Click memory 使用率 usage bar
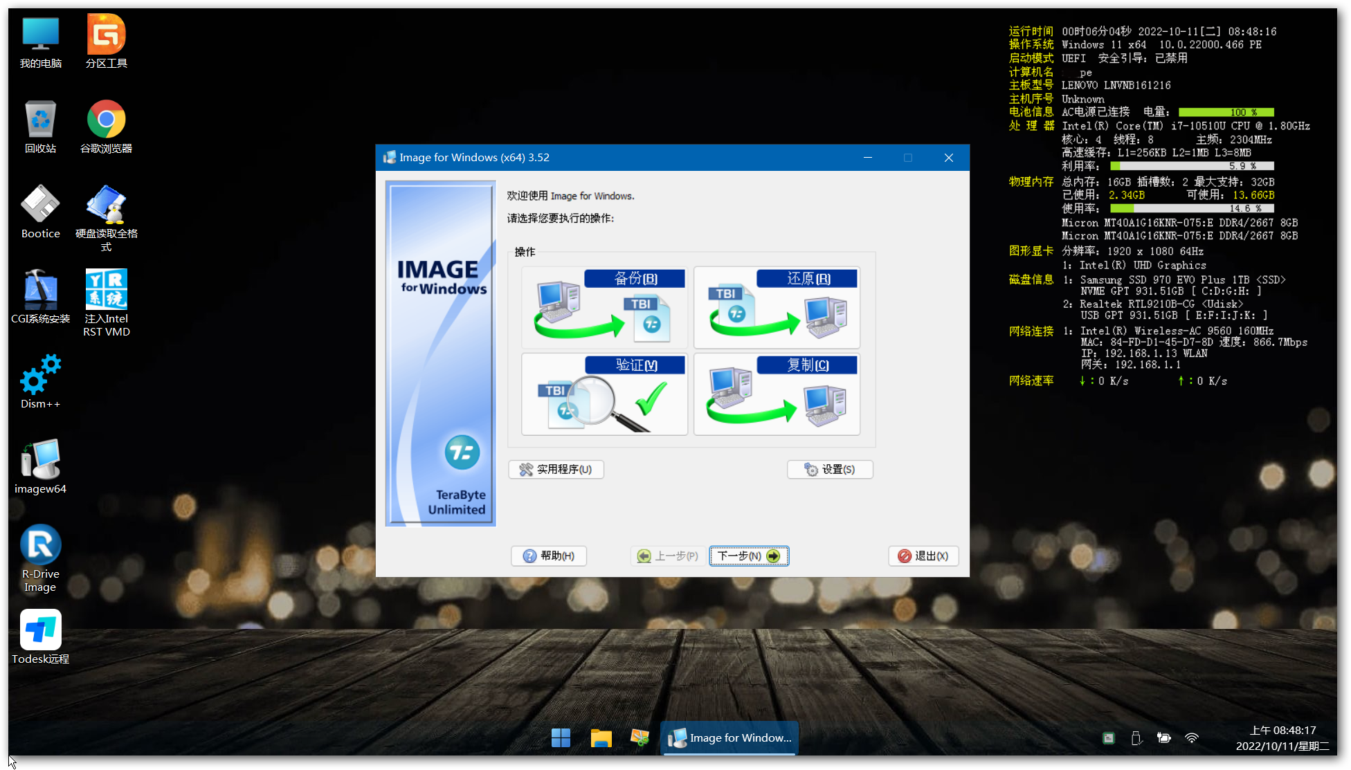1351x770 pixels. pos(1192,208)
